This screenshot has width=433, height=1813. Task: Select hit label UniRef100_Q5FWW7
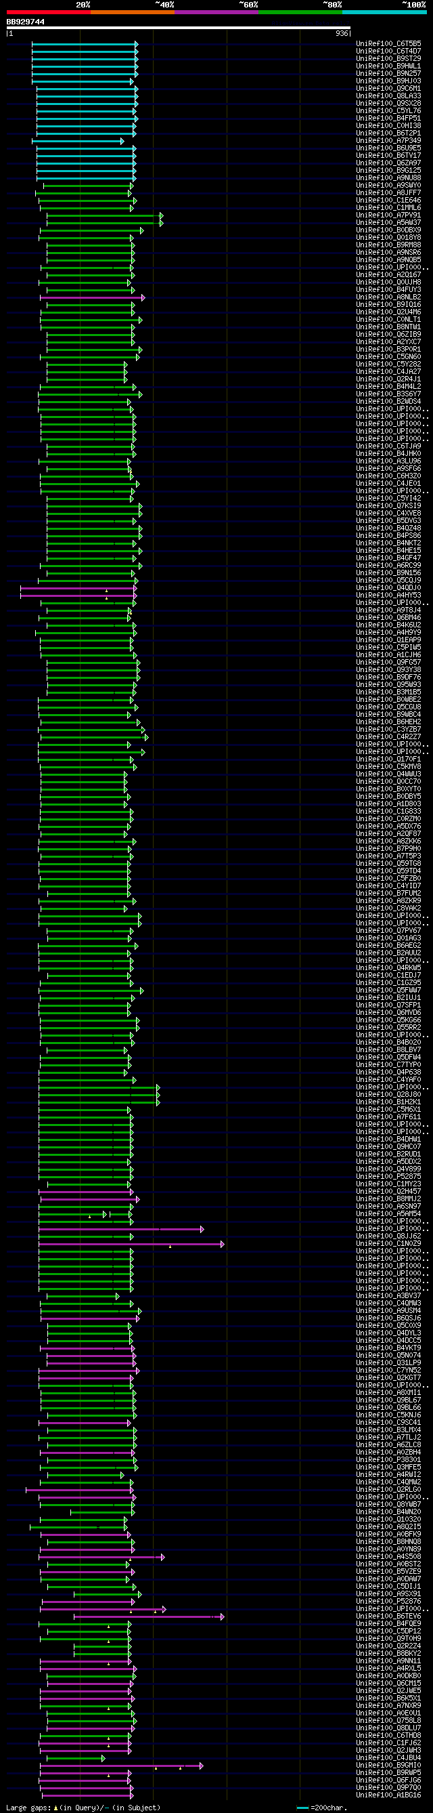click(x=389, y=991)
